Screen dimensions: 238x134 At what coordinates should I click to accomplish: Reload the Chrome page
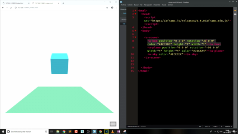11,7
